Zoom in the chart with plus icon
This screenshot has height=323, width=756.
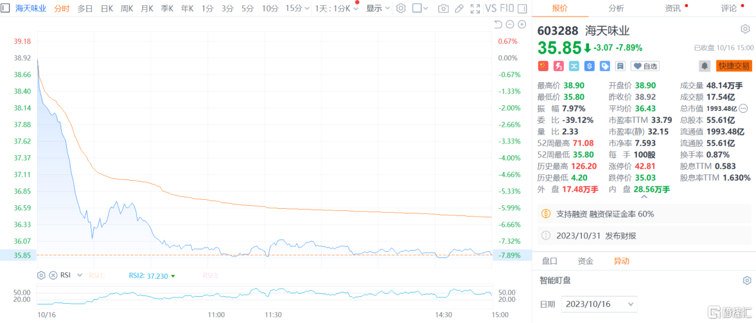pos(522,24)
